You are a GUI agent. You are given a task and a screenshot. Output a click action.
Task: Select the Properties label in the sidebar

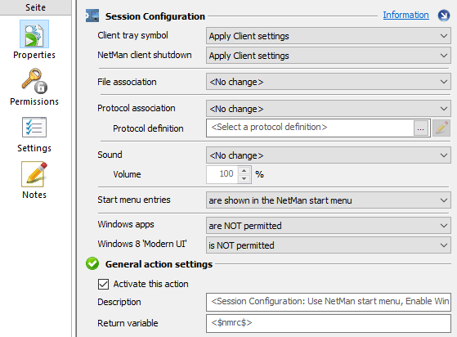coord(34,55)
